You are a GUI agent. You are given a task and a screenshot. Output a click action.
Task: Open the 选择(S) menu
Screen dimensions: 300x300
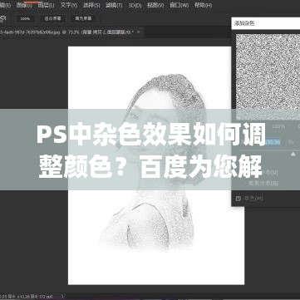[91, 5]
